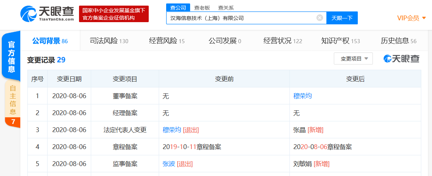This screenshot has width=432, height=176.
Task: Open the VIP会员 dropdown menu
Action: point(411,18)
